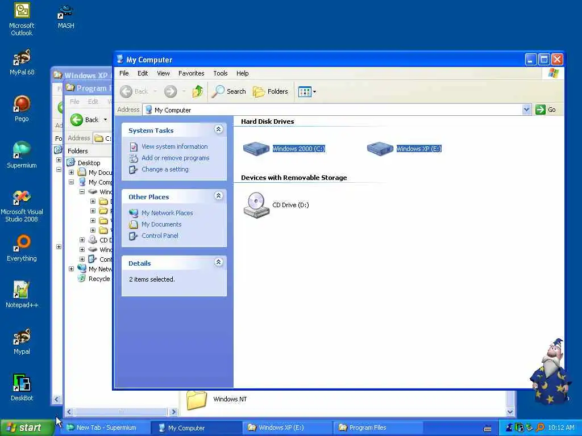Screen dimensions: 582x436
Task: Select the Windows NT folder
Action: (217, 400)
